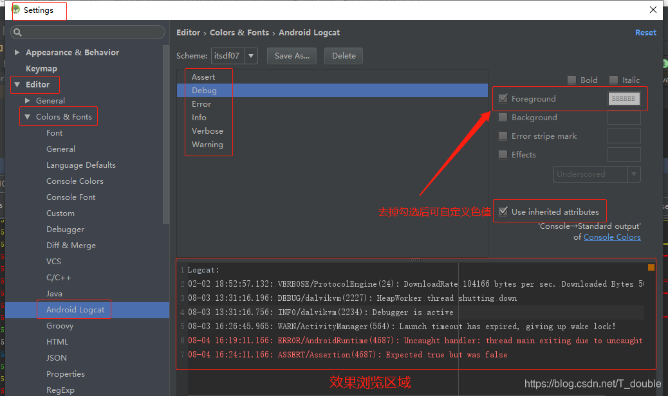Click the preview splitter grip handle
This screenshot has height=396, width=668.
pos(415,259)
